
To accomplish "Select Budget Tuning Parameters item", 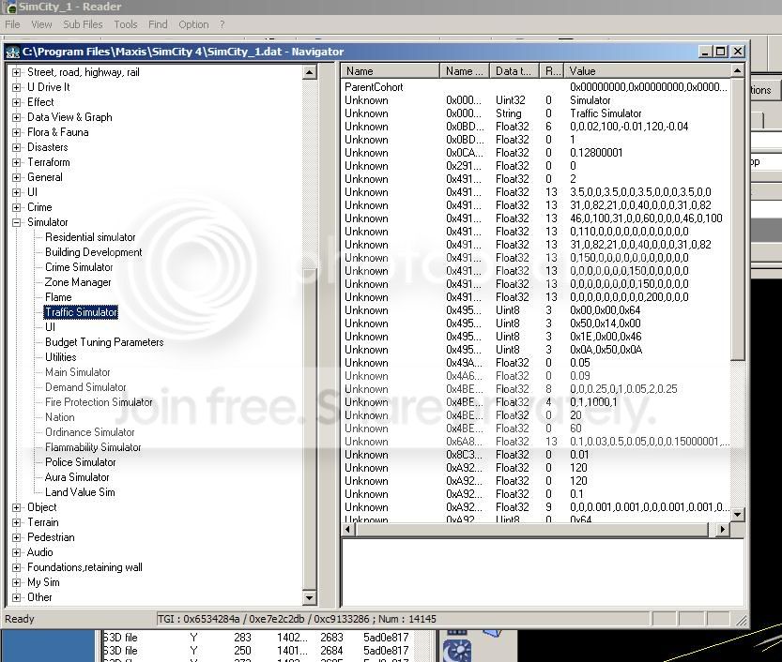I will [104, 342].
